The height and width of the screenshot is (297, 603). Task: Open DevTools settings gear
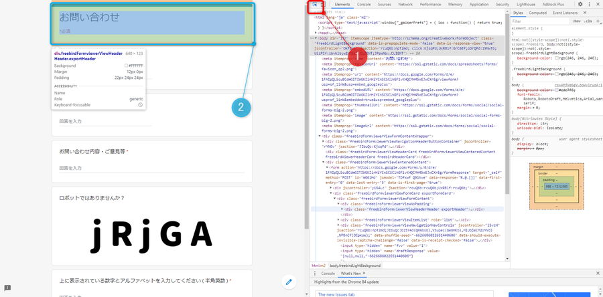point(580,4)
